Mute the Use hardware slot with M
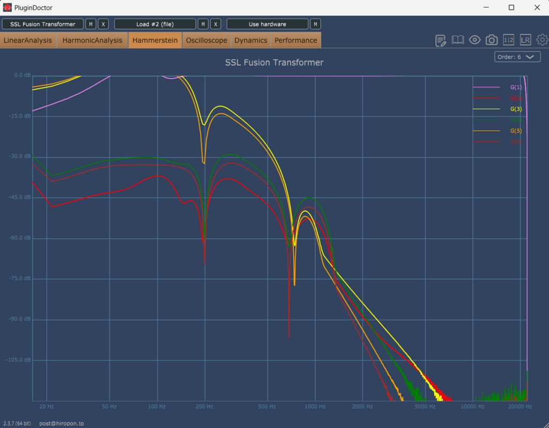Screen dimensions: 549x428 coord(315,24)
